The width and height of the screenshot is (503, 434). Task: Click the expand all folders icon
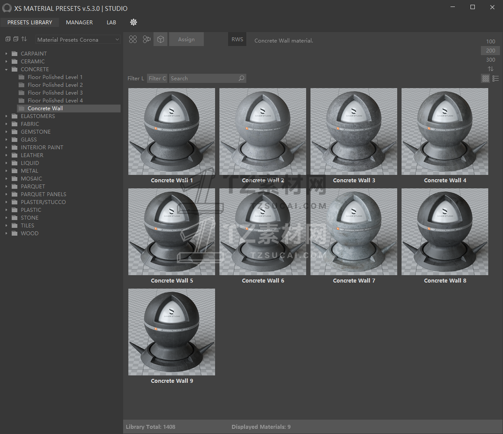coord(8,39)
